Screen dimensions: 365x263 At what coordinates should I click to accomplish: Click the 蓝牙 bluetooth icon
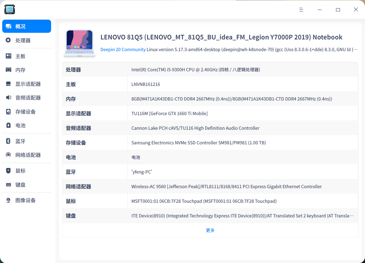pyautogui.click(x=8, y=141)
